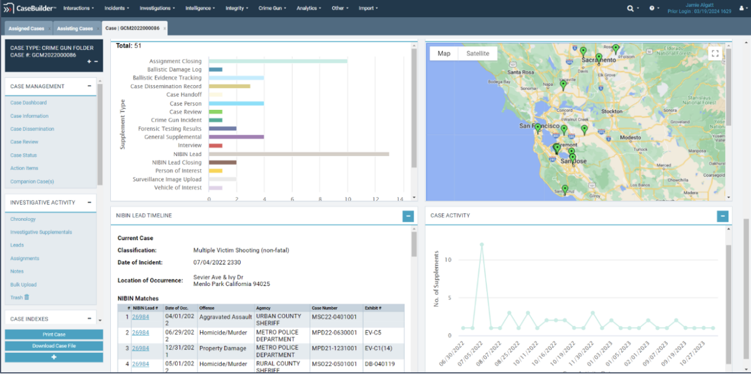Screen dimensions: 751x374
Task: Collapse the Investigative Activity section
Action: pos(89,202)
